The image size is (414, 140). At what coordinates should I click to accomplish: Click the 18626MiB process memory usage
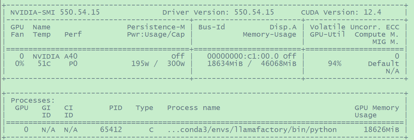coord(381,130)
